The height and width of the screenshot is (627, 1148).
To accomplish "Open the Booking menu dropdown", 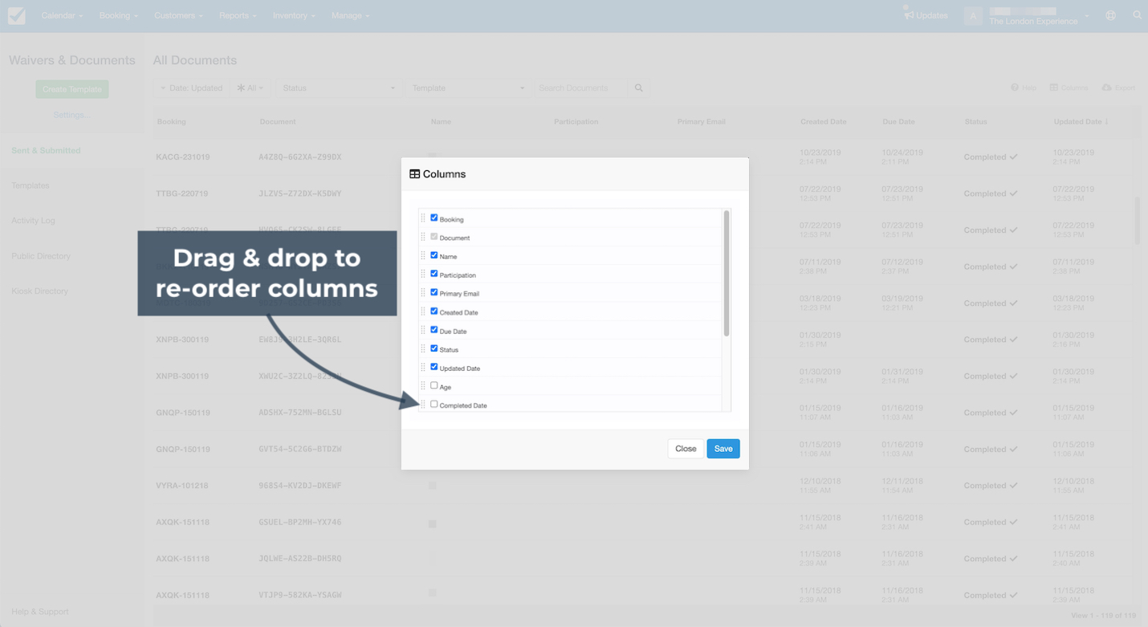I will click(118, 15).
